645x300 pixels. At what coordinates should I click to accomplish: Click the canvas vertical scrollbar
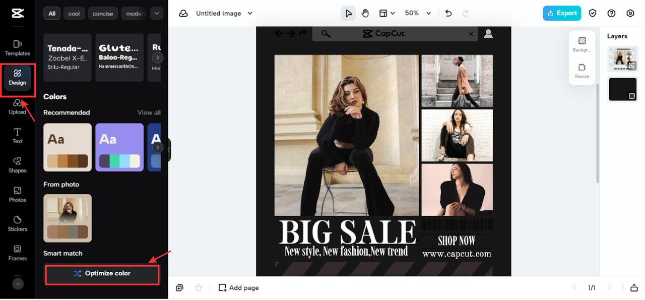coord(598,134)
